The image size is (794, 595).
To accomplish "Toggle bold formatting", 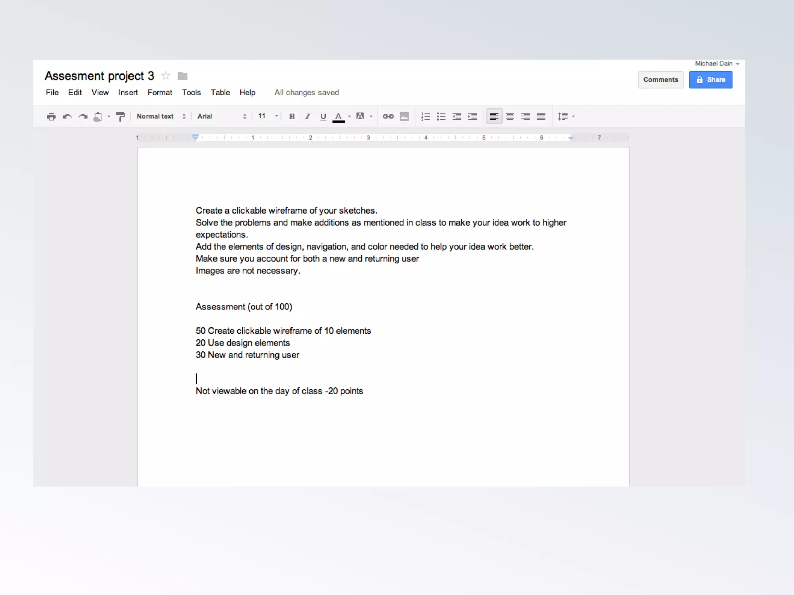I will [292, 117].
